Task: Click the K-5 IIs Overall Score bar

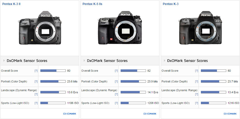Action: pyautogui.click(x=133, y=71)
